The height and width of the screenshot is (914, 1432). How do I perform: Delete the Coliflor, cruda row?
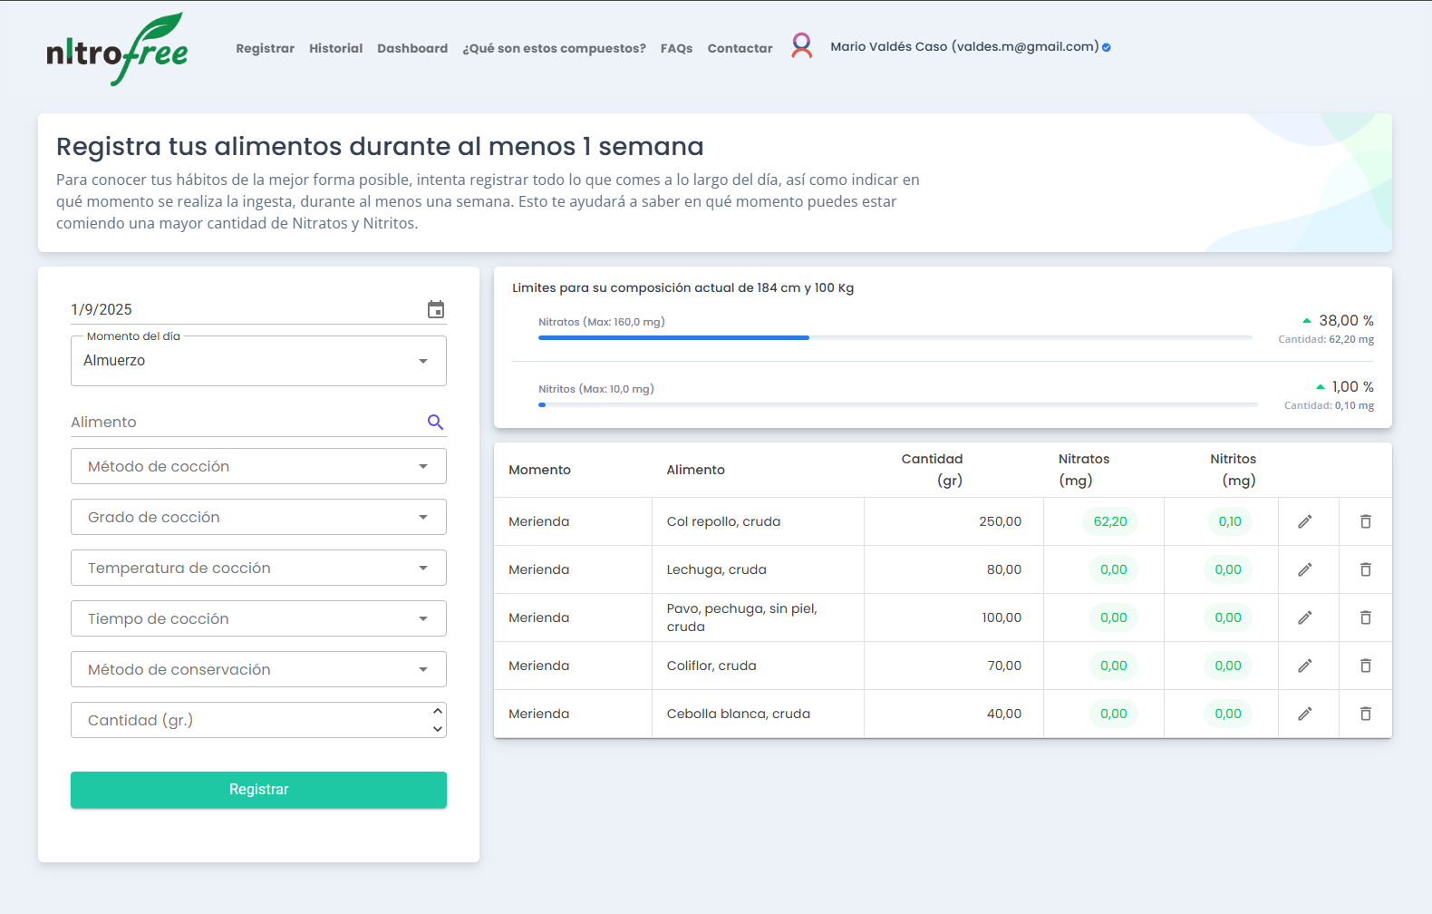point(1365,666)
